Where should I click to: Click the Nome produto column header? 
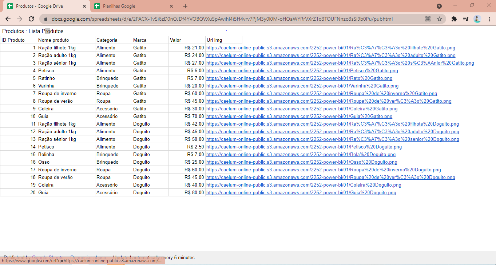(66, 40)
